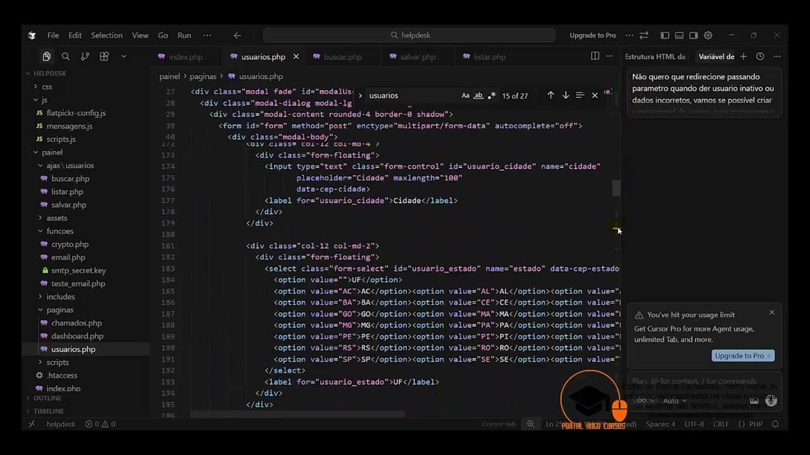
Task: Open notifications bell in status bar
Action: pyautogui.click(x=775, y=424)
